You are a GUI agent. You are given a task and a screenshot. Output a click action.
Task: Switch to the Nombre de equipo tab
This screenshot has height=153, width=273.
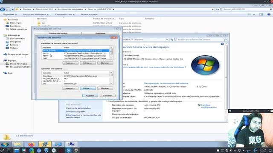click(x=58, y=33)
